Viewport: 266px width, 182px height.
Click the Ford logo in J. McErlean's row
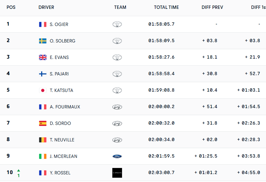point(117,156)
